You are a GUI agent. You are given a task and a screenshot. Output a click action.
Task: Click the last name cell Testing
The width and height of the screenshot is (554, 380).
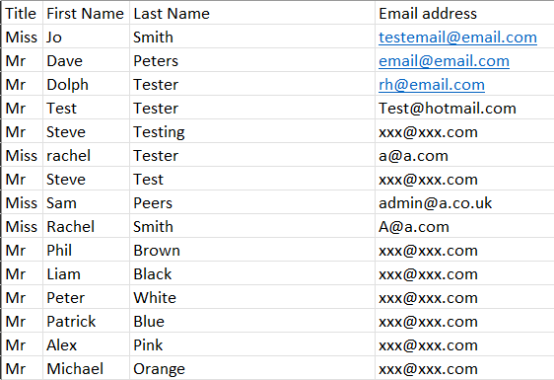click(252, 131)
